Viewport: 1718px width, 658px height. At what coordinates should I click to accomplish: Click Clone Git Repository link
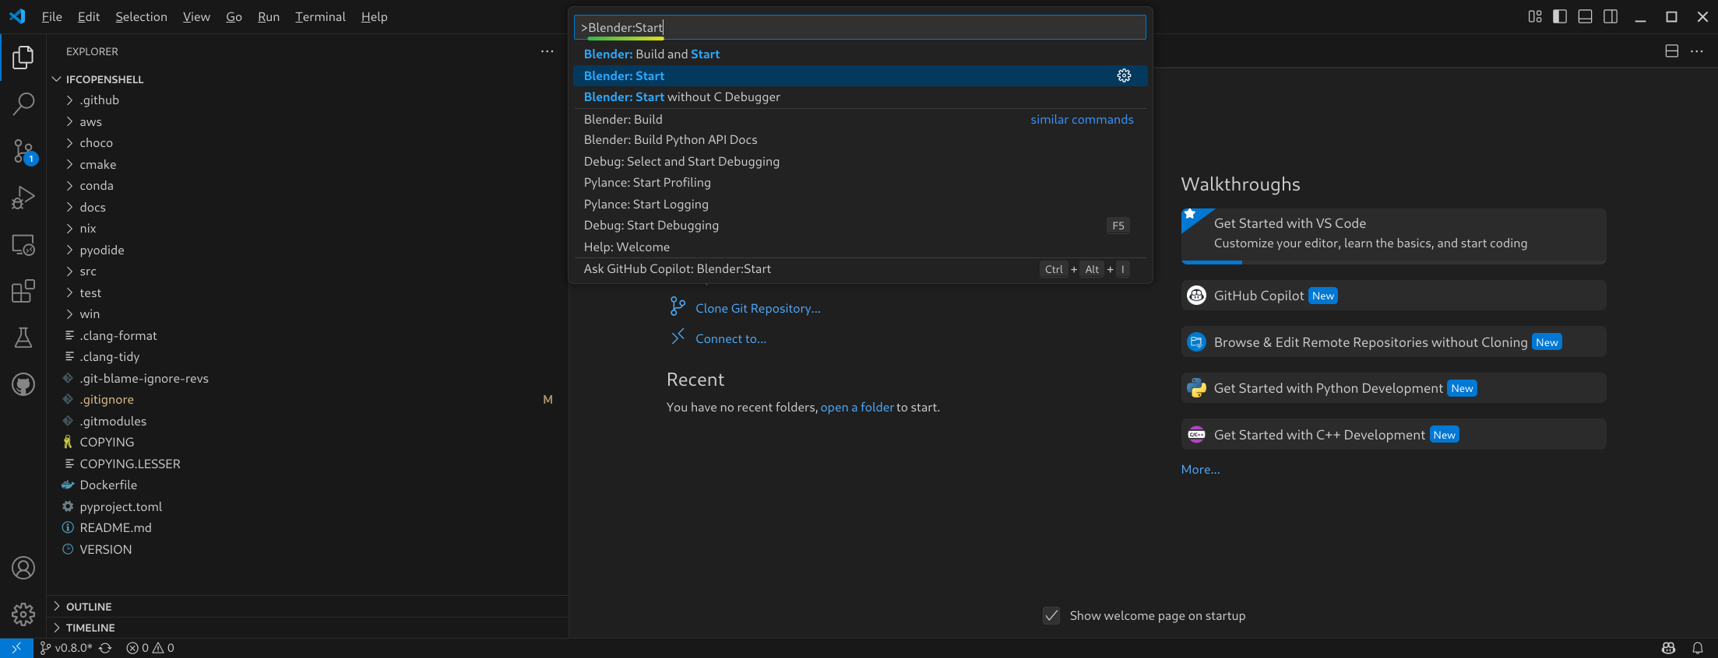[758, 309]
